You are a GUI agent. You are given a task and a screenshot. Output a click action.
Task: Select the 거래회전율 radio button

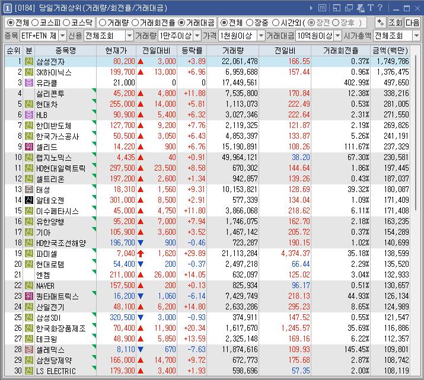pyautogui.click(x=135, y=23)
